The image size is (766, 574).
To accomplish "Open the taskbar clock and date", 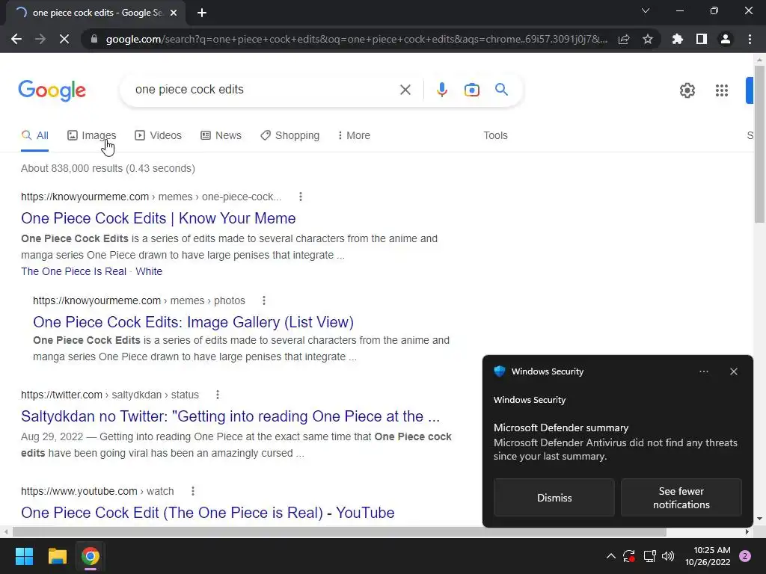I will 708,556.
